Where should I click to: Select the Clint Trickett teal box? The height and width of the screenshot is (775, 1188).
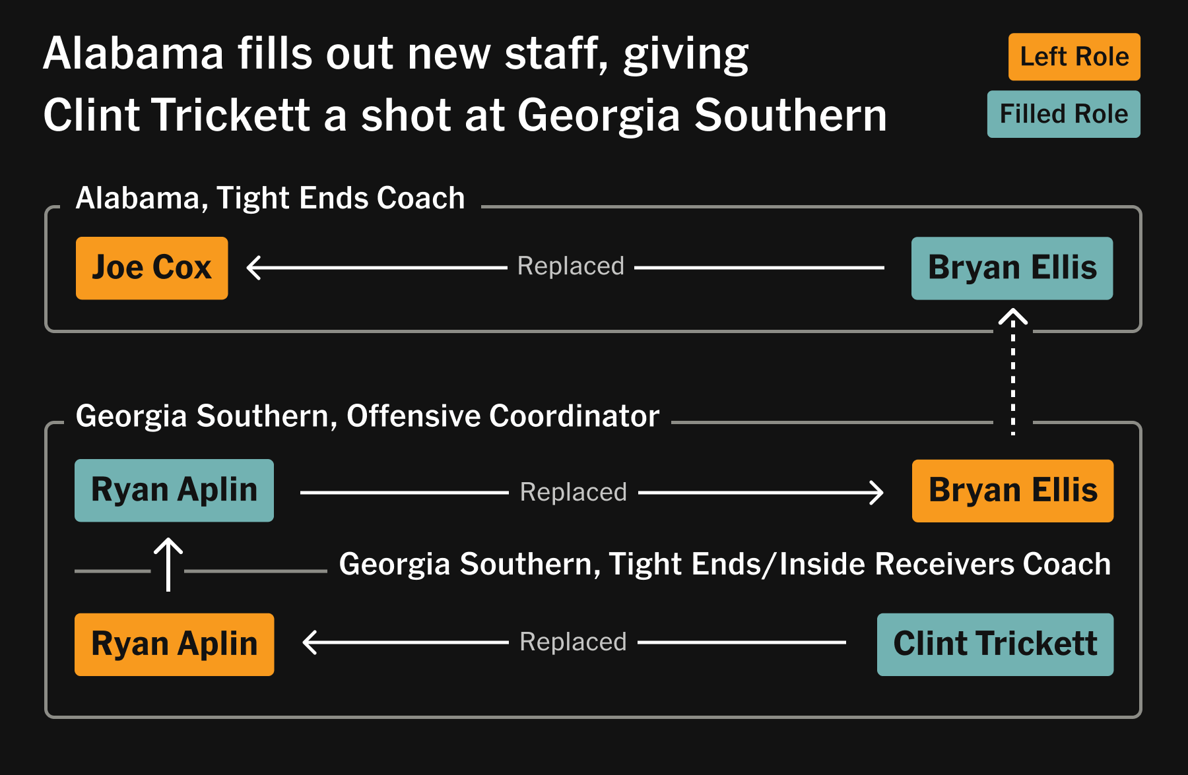[995, 644]
